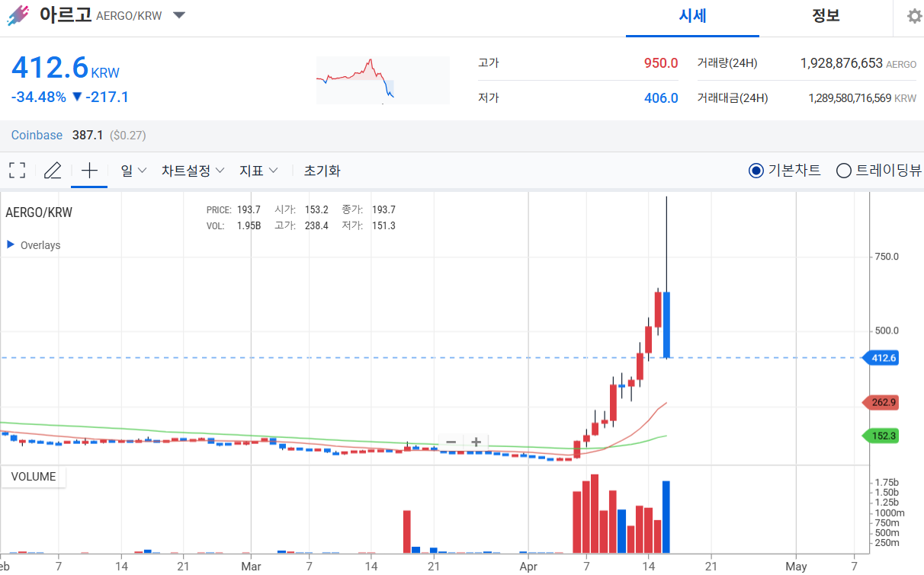Zoom in with the plus icon
The width and height of the screenshot is (924, 575).
(476, 442)
